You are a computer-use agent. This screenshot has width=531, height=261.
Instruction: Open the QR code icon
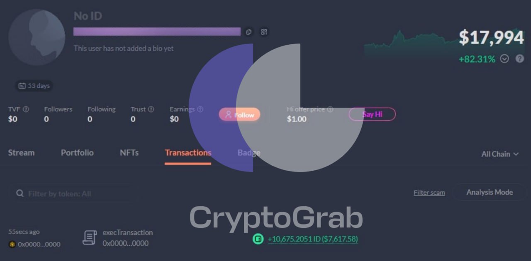(264, 32)
